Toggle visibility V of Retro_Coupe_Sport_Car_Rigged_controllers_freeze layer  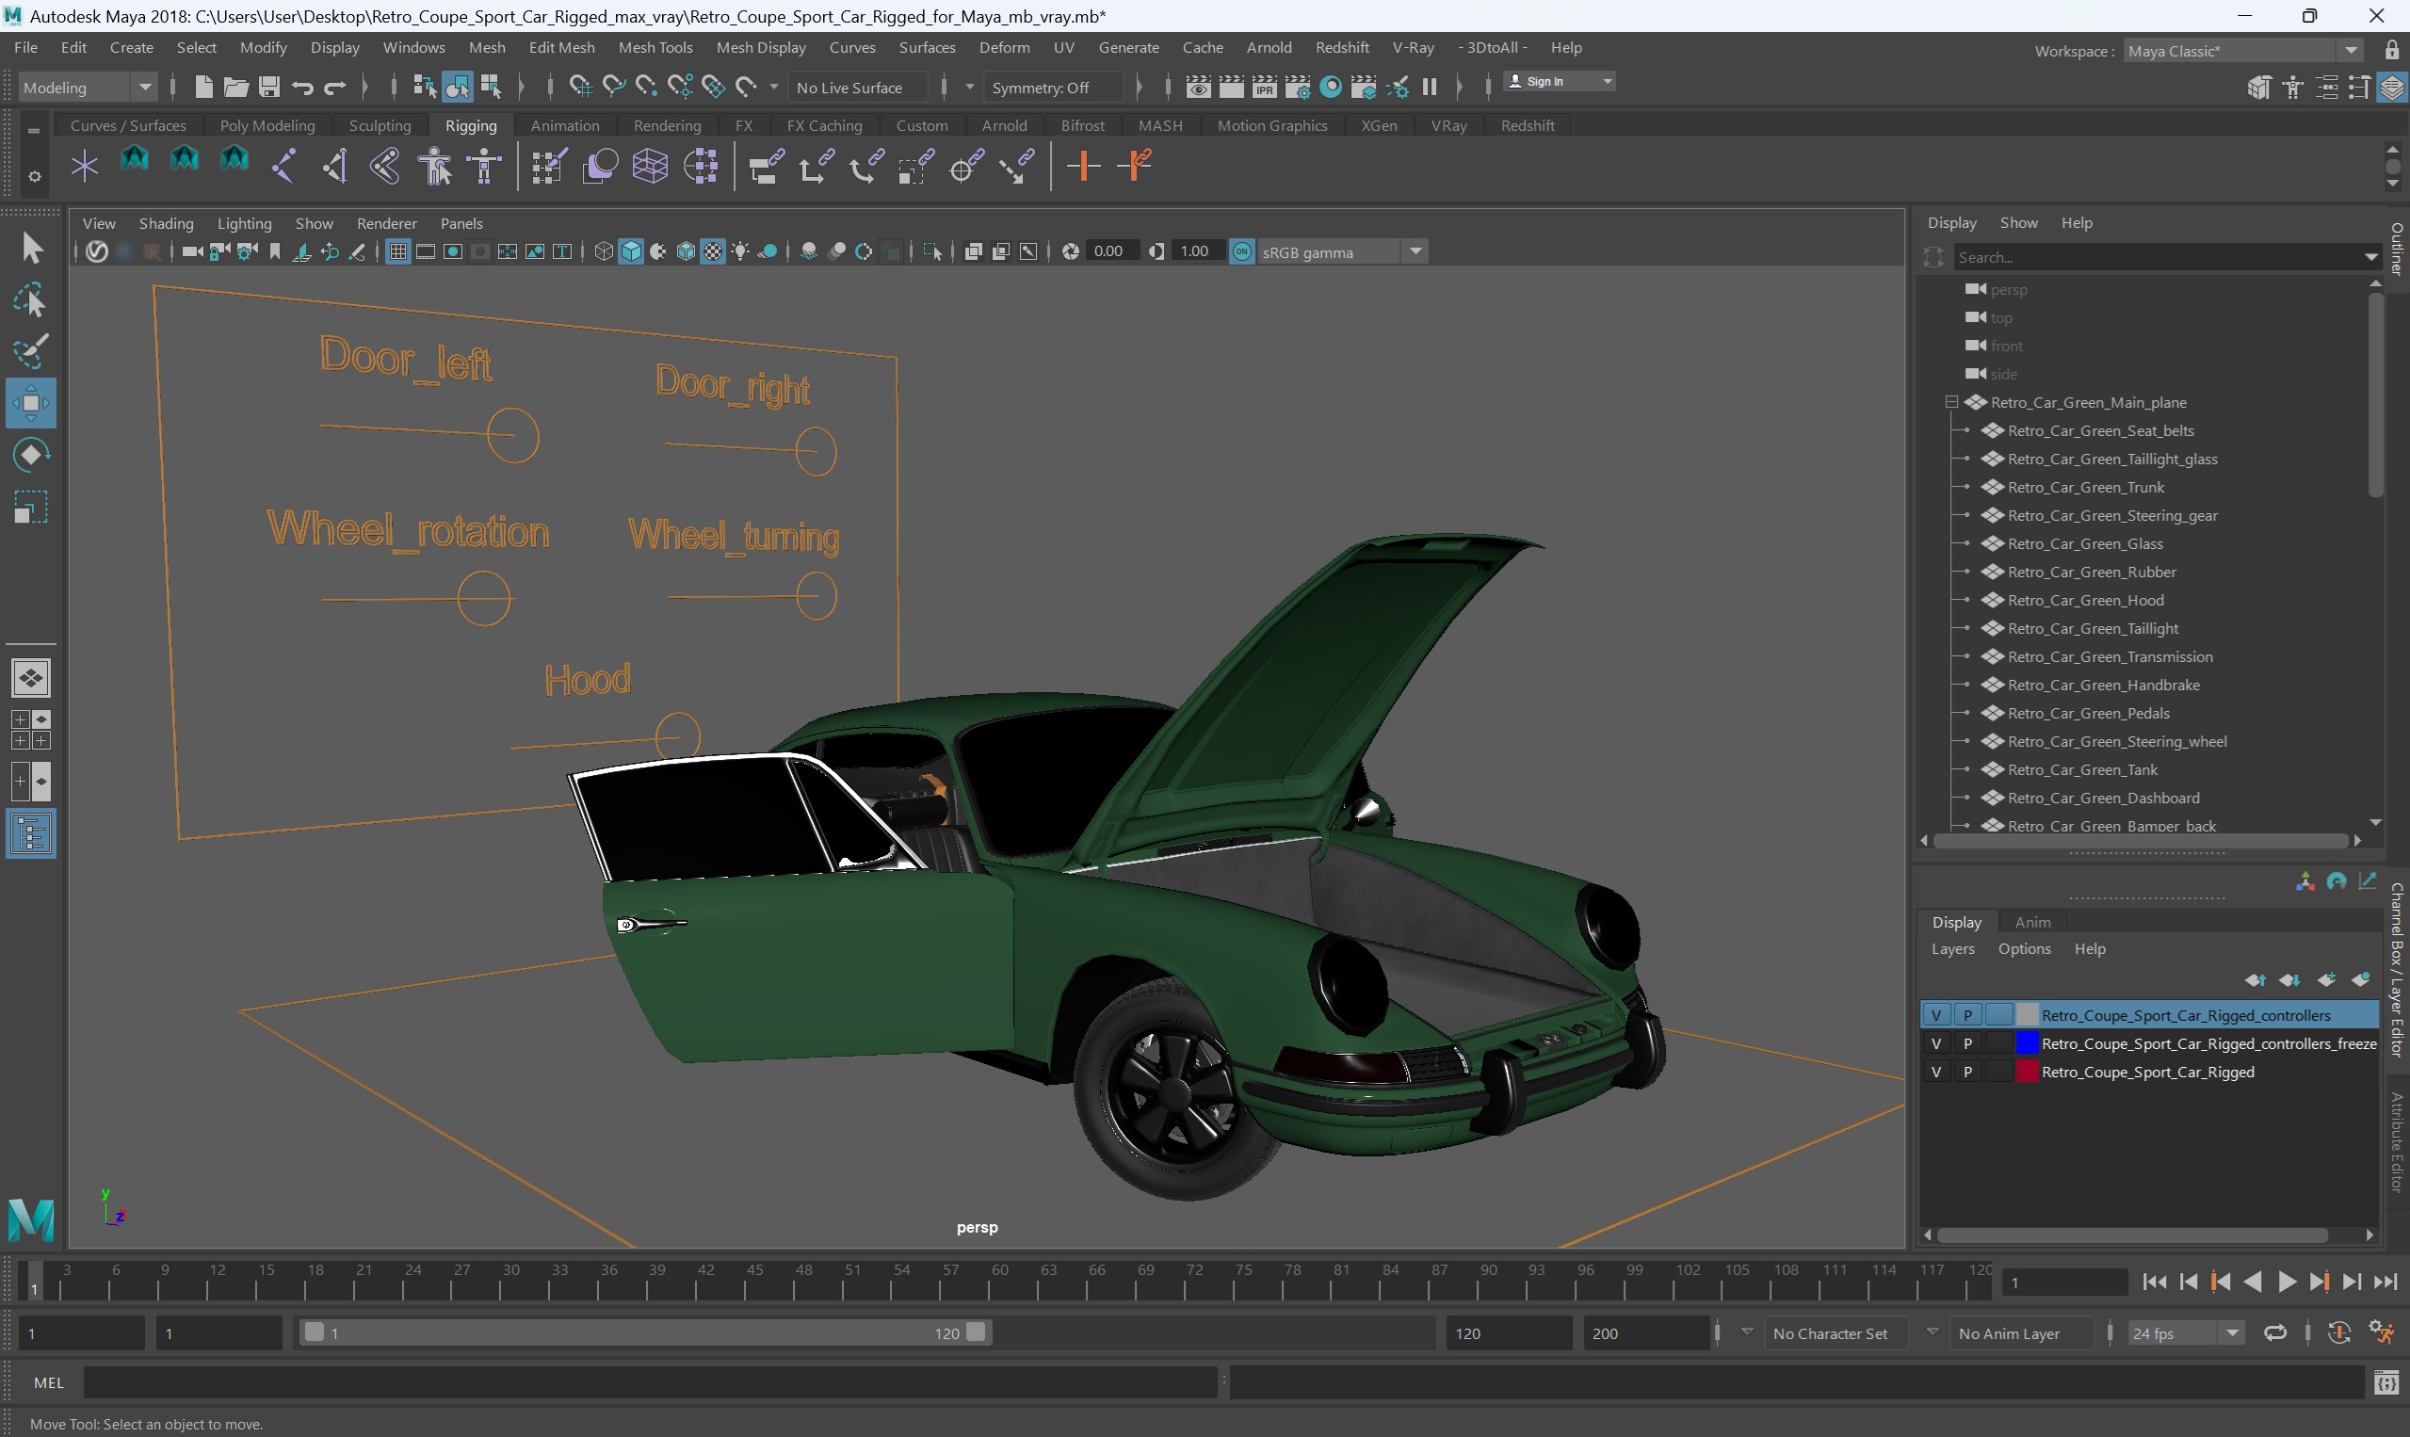pos(1935,1042)
